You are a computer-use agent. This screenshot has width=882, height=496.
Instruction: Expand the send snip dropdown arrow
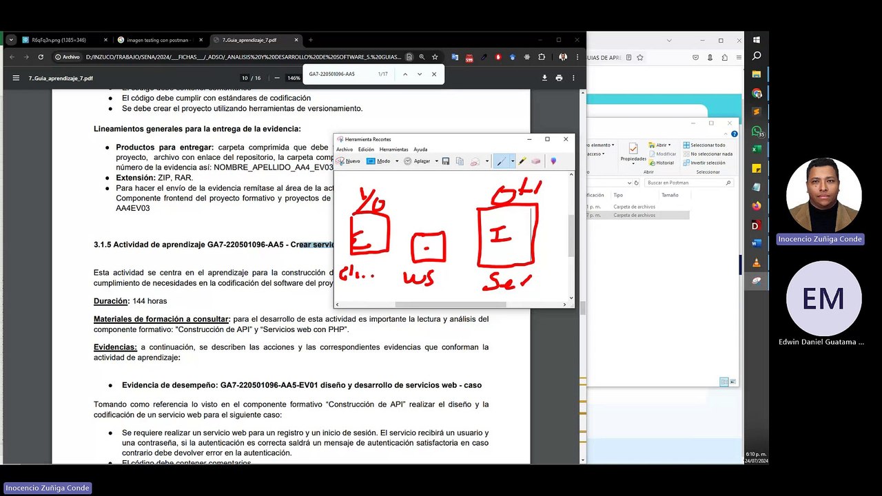pos(486,161)
